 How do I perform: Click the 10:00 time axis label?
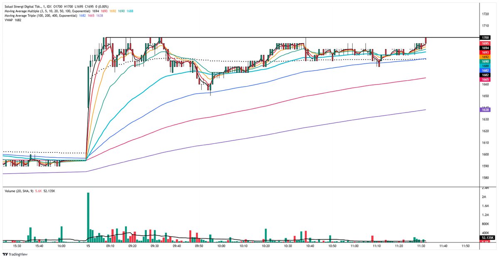coord(221,246)
